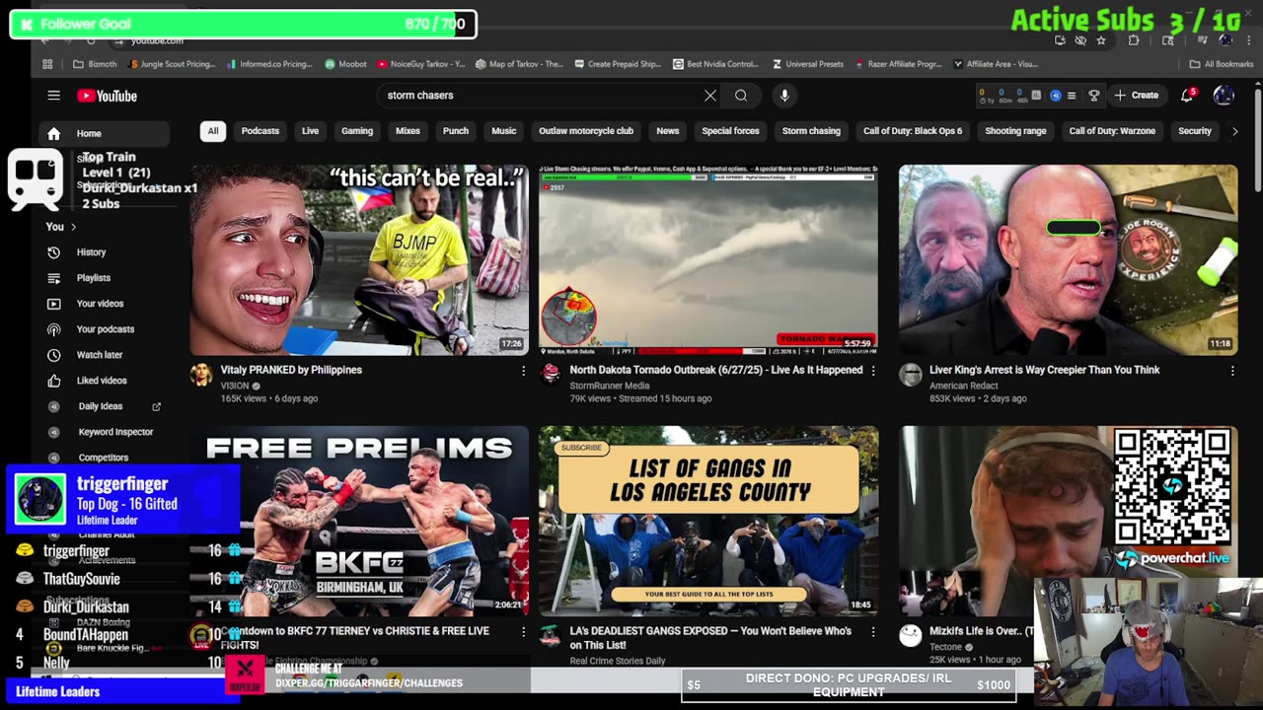Select the All filter chip
The width and height of the screenshot is (1263, 710).
coord(212,131)
